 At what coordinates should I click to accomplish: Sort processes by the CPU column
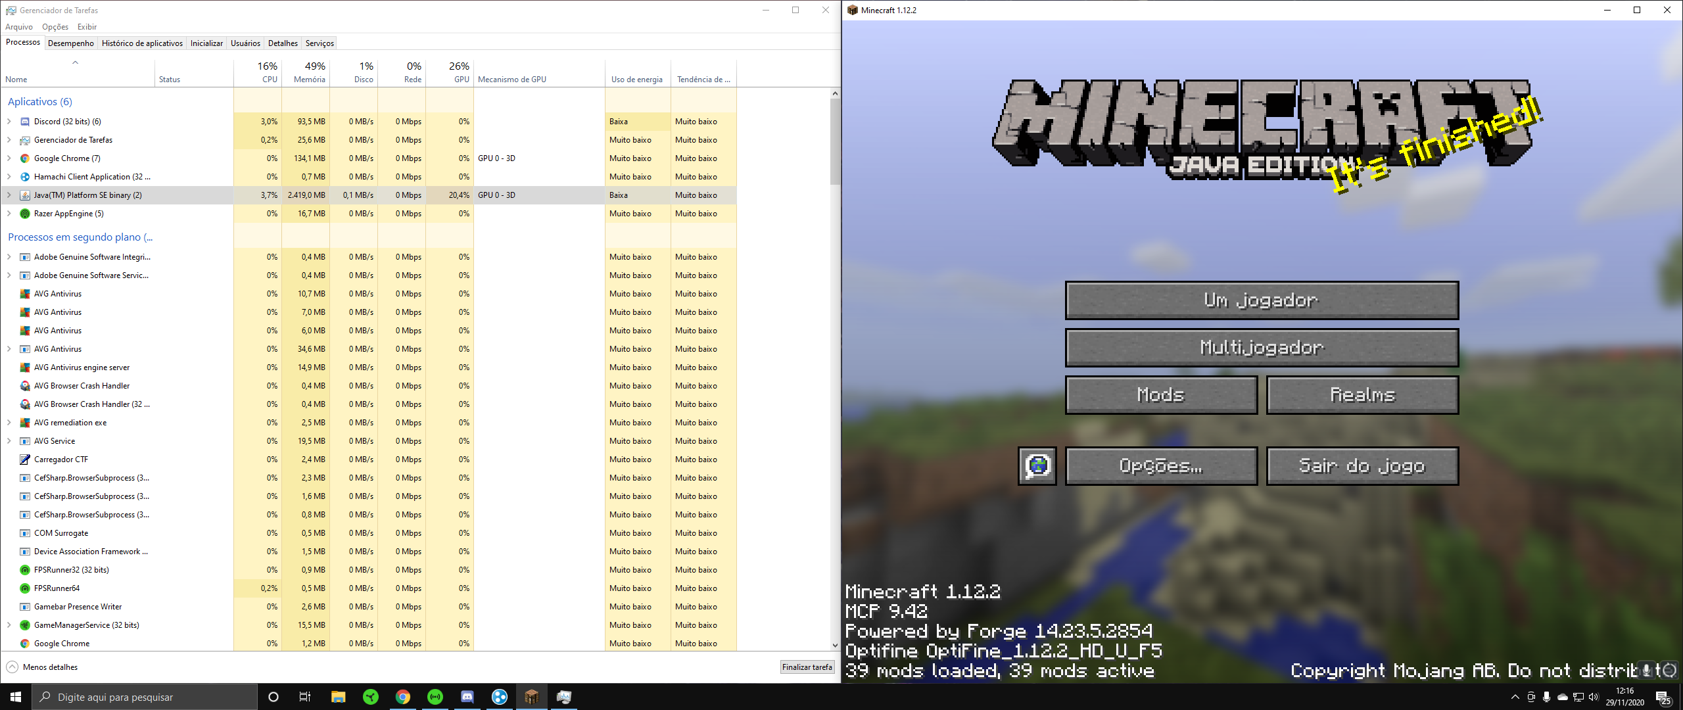coord(258,73)
